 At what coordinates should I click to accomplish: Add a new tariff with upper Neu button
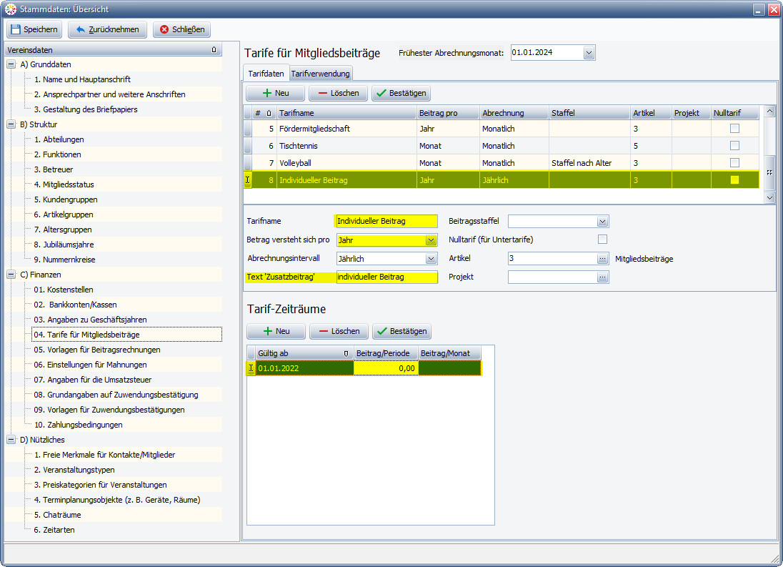pos(275,93)
